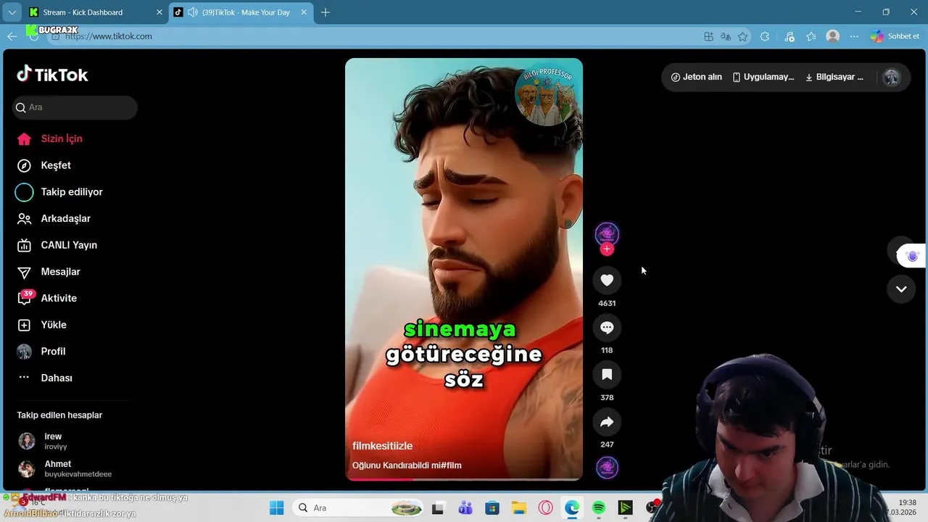This screenshot has height=522, width=928.
Task: Mute the TikTok tab audio icon
Action: coord(192,12)
